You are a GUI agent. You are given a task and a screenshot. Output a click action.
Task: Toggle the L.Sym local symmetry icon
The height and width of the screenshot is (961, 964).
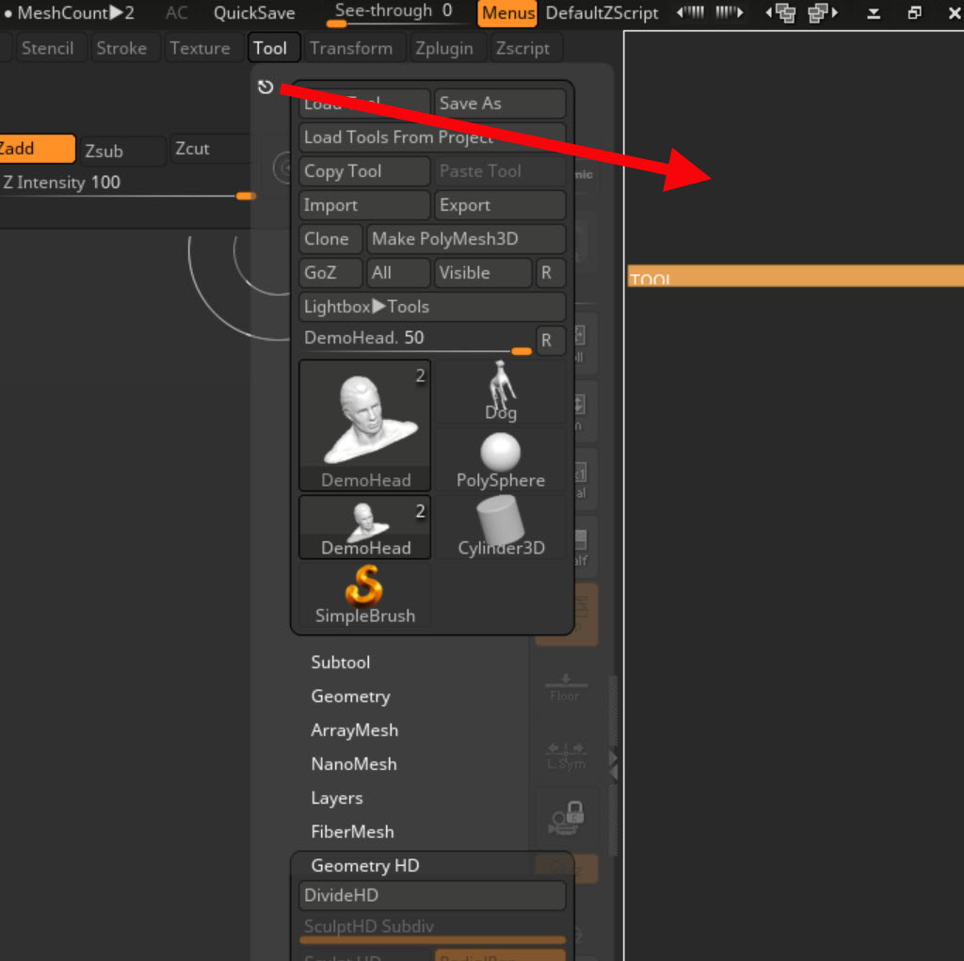pos(566,756)
